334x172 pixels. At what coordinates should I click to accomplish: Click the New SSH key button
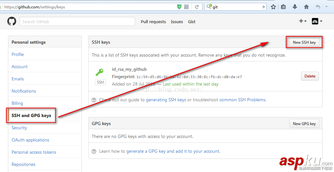[304, 42]
